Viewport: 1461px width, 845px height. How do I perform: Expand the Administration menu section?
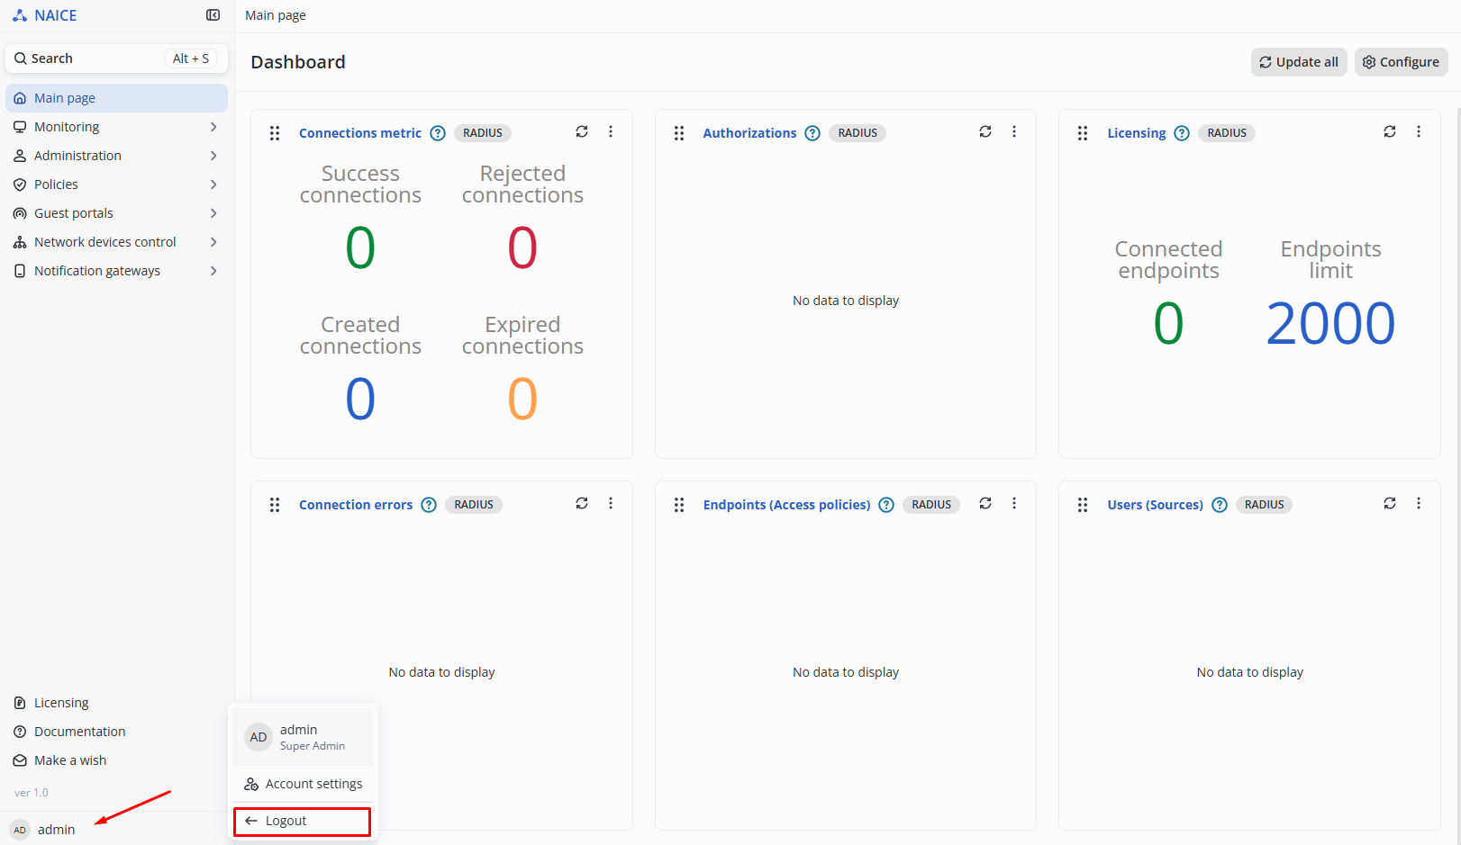(x=116, y=156)
